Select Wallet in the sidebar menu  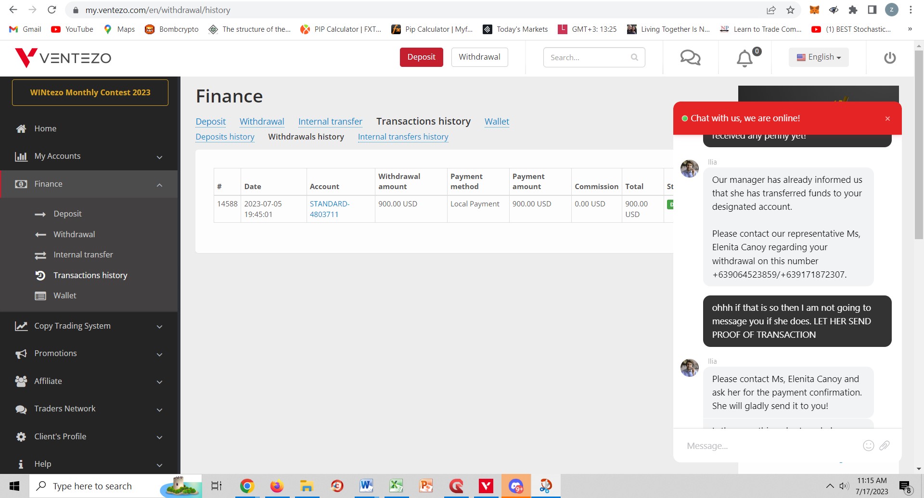click(x=65, y=296)
